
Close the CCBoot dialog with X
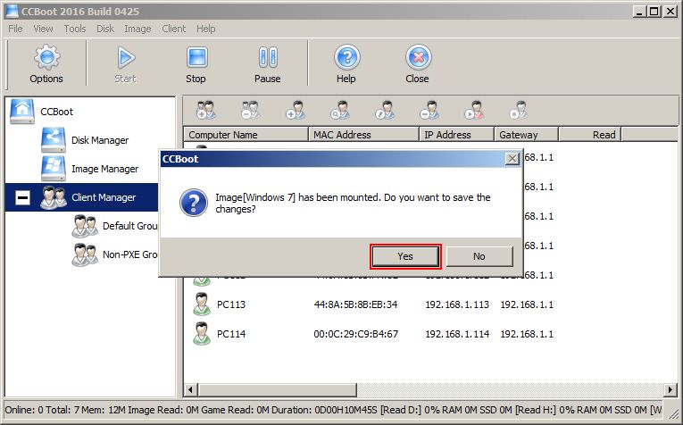(x=512, y=159)
